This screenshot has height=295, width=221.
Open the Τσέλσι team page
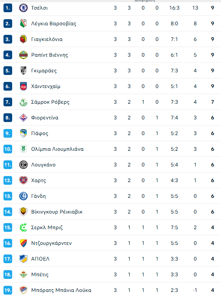pos(40,8)
